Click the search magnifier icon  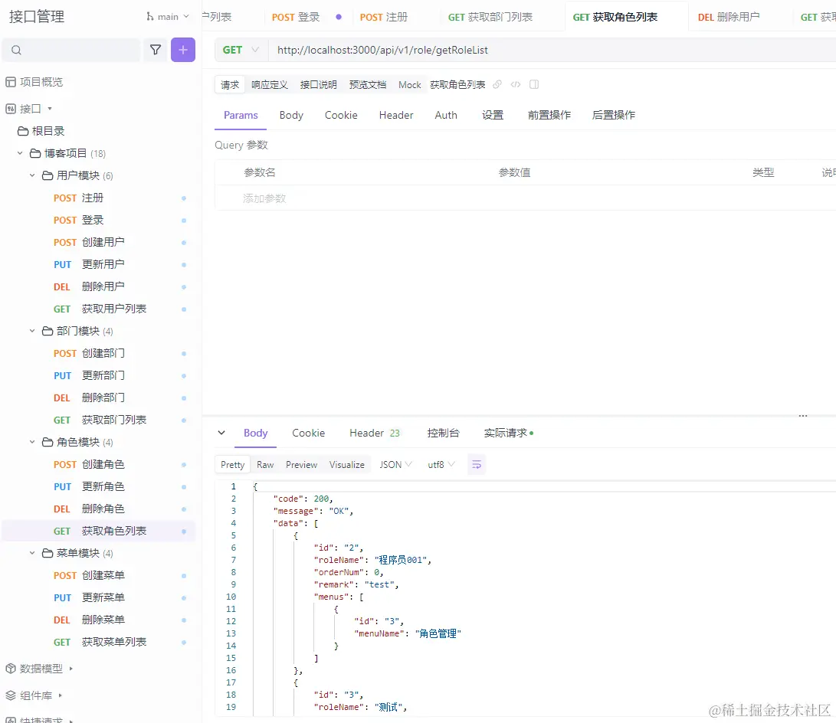(17, 50)
